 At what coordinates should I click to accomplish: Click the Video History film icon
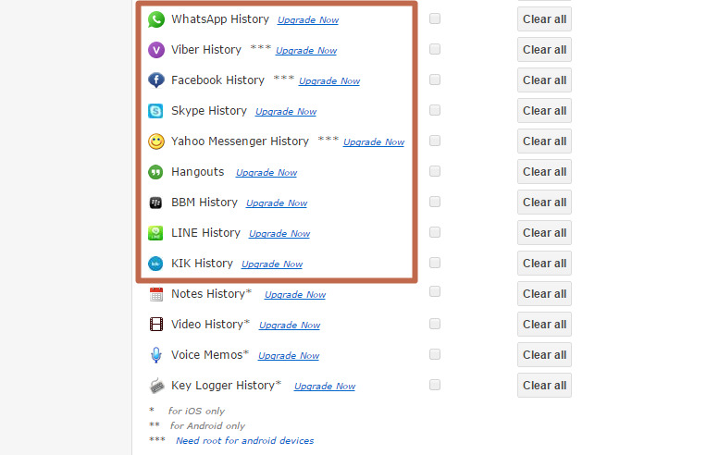click(156, 325)
